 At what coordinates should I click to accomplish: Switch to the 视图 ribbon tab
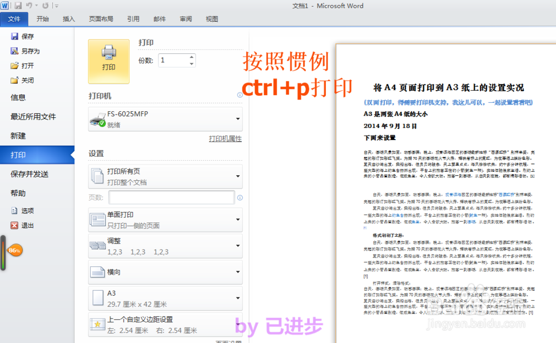(212, 18)
